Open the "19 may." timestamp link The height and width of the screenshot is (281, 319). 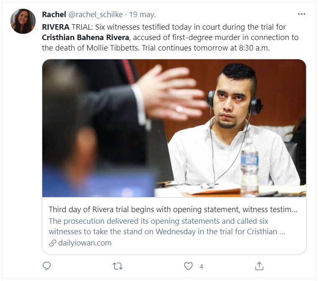[x=142, y=15]
